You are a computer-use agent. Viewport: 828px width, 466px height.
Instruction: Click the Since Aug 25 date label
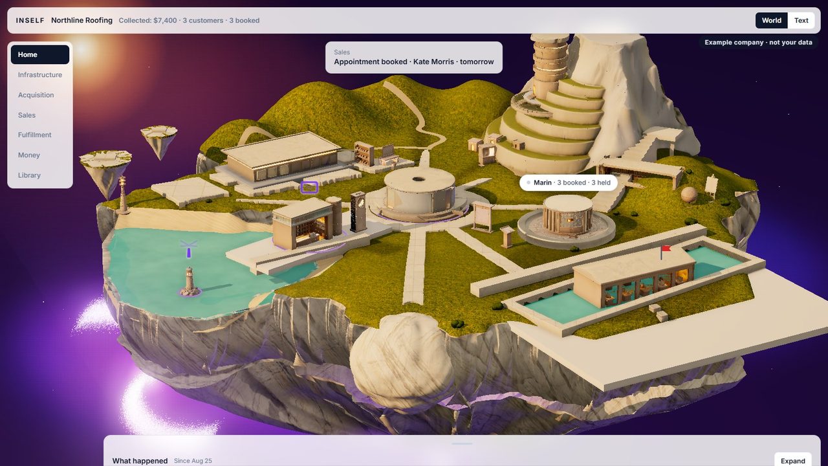pos(193,461)
